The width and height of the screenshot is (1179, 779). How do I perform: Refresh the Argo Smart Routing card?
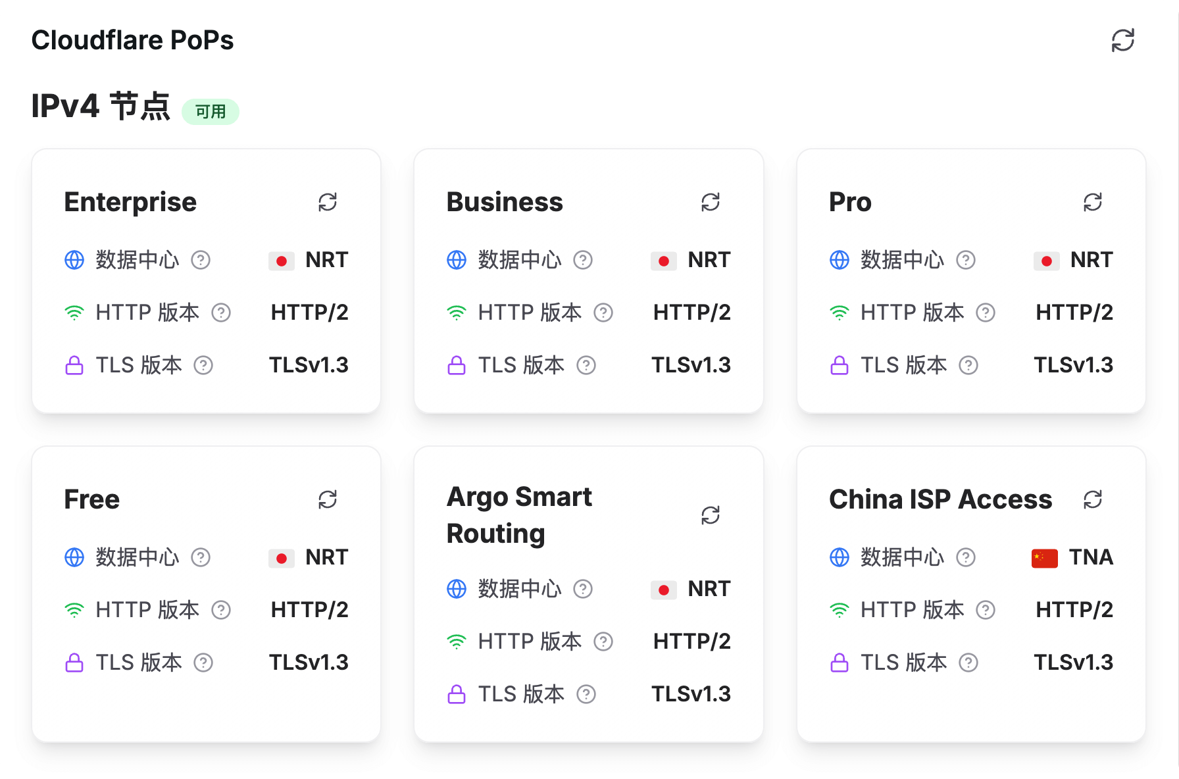coord(710,515)
